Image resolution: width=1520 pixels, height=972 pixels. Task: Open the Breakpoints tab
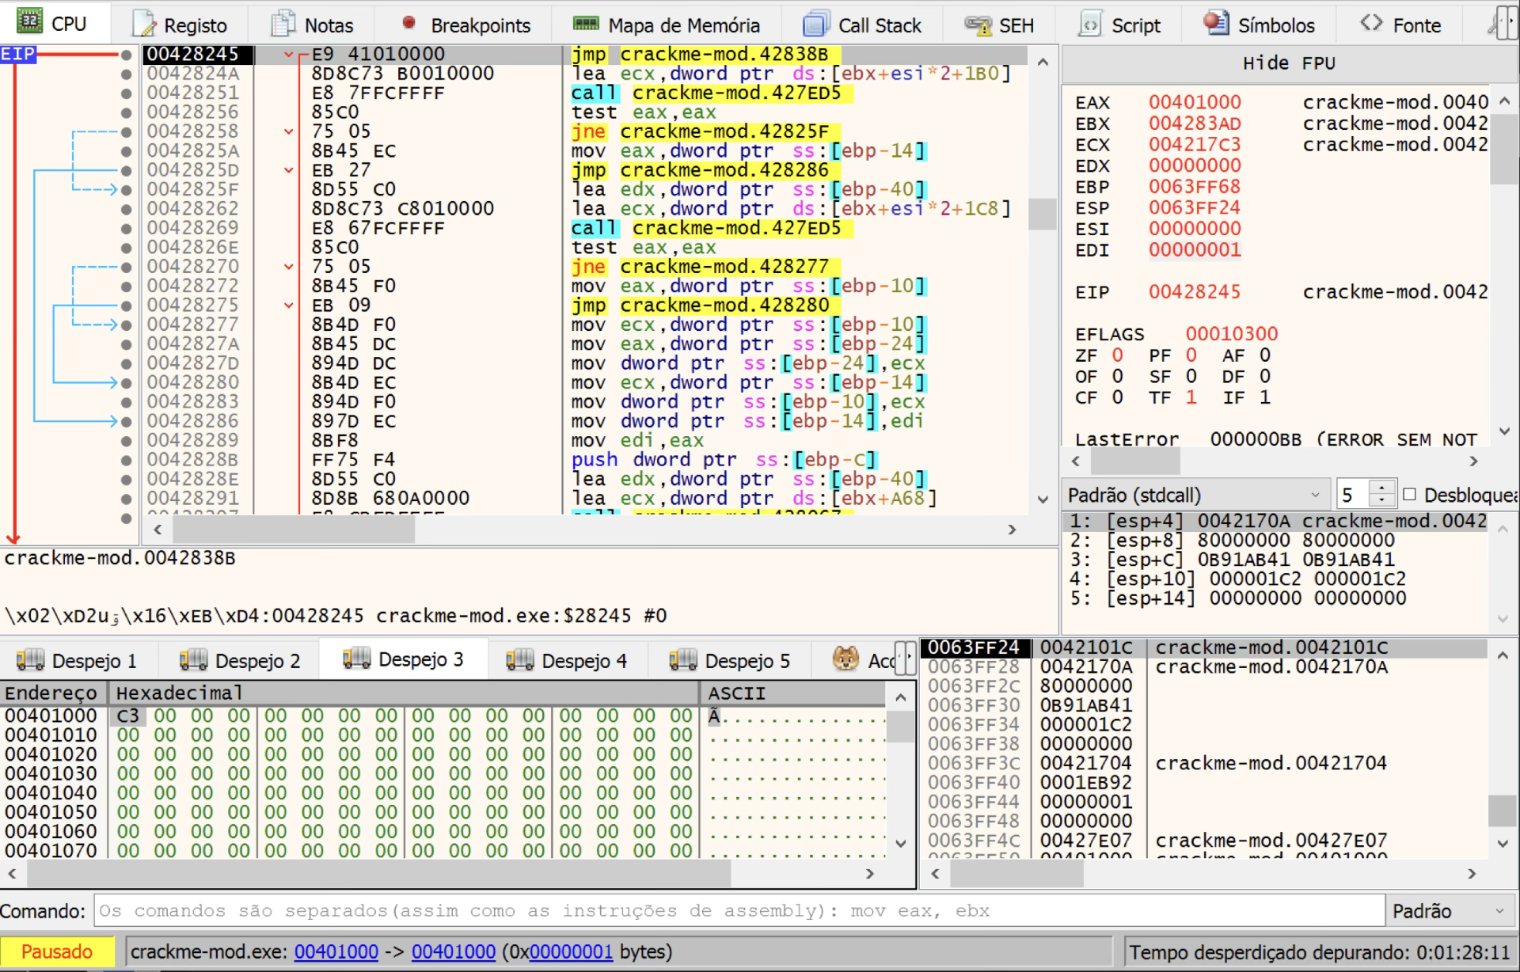(x=465, y=25)
